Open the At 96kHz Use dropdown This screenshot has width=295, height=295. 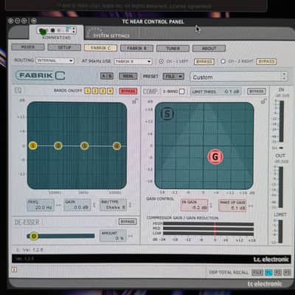(x=133, y=61)
